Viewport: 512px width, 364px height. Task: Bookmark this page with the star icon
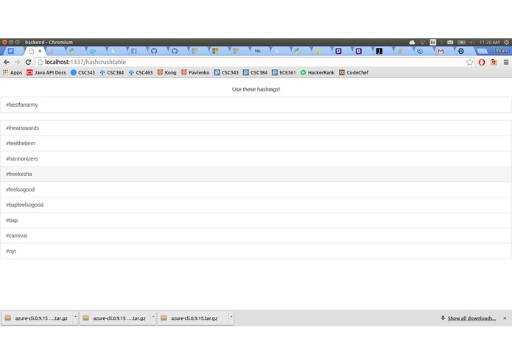point(469,62)
